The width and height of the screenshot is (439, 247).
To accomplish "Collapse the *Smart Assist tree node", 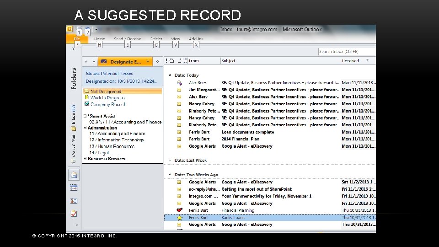I will 85,116.
